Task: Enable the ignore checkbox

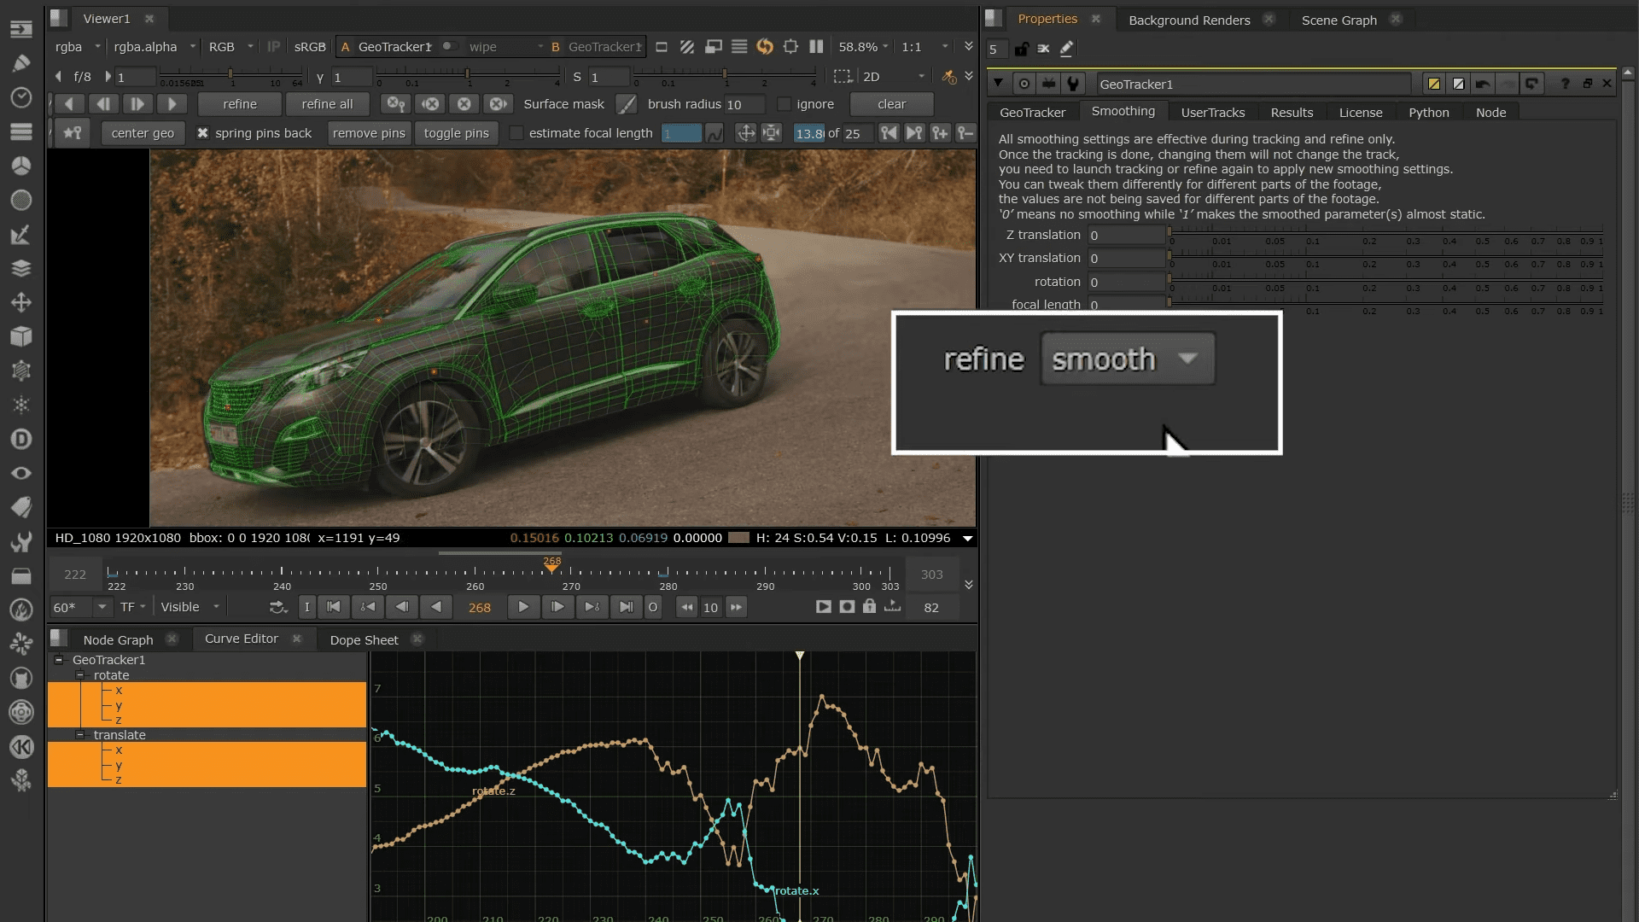Action: pyautogui.click(x=784, y=104)
